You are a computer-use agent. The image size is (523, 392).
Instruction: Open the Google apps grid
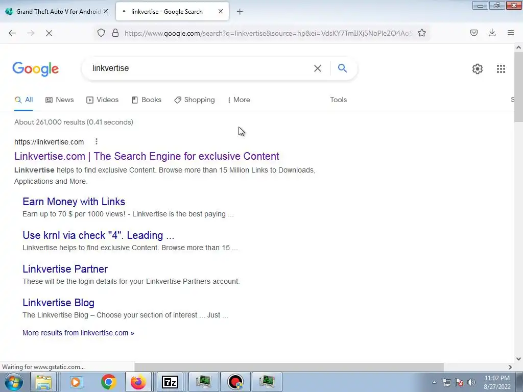tap(501, 69)
